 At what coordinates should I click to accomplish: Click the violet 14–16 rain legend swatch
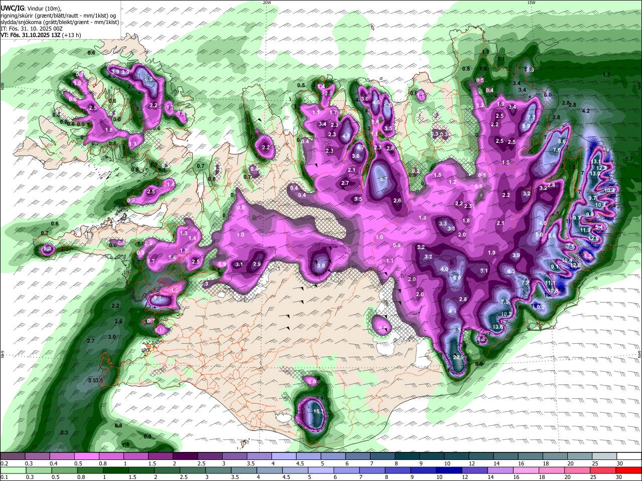click(501, 470)
